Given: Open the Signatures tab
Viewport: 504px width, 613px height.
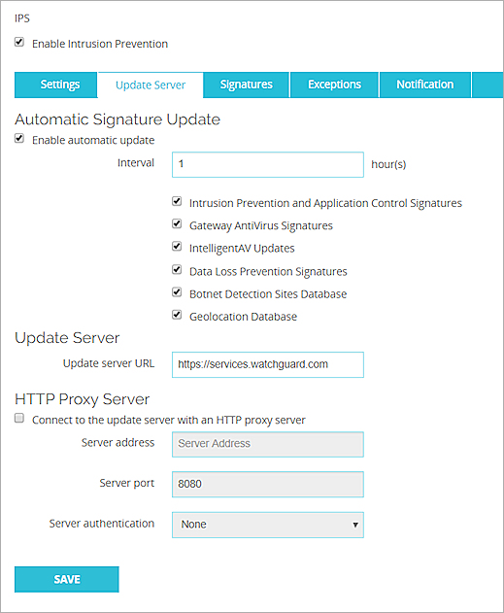Looking at the screenshot, I should tap(246, 85).
